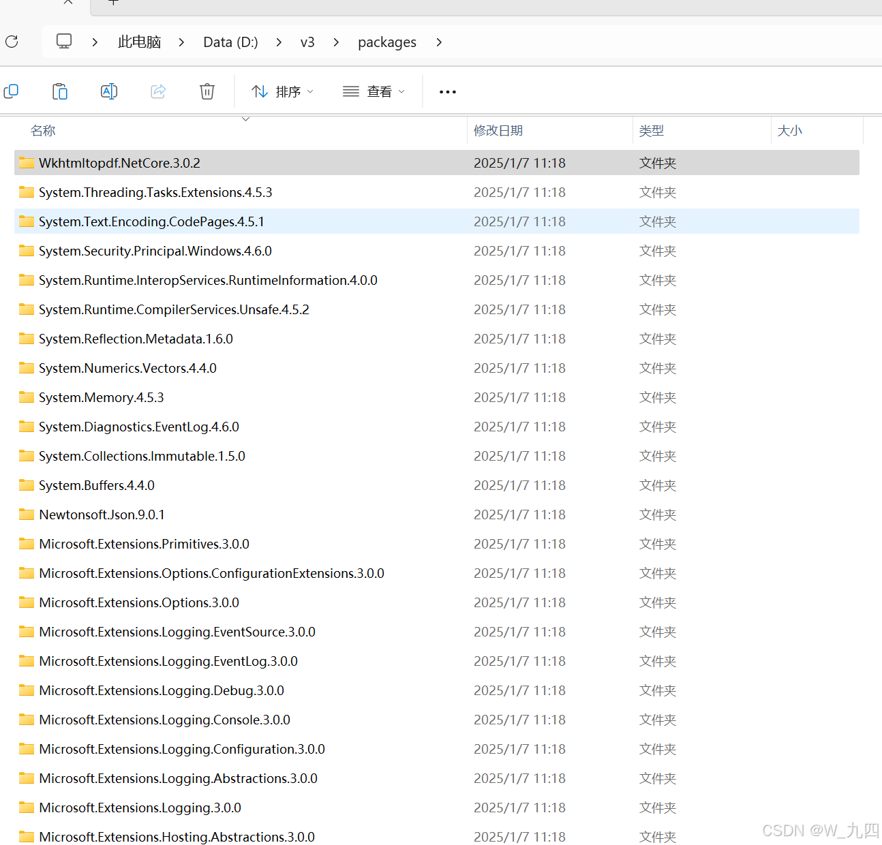Image resolution: width=882 pixels, height=845 pixels.
Task: Click folder icon of Newtonsoft.Json.9.0.1
Action: pos(27,514)
